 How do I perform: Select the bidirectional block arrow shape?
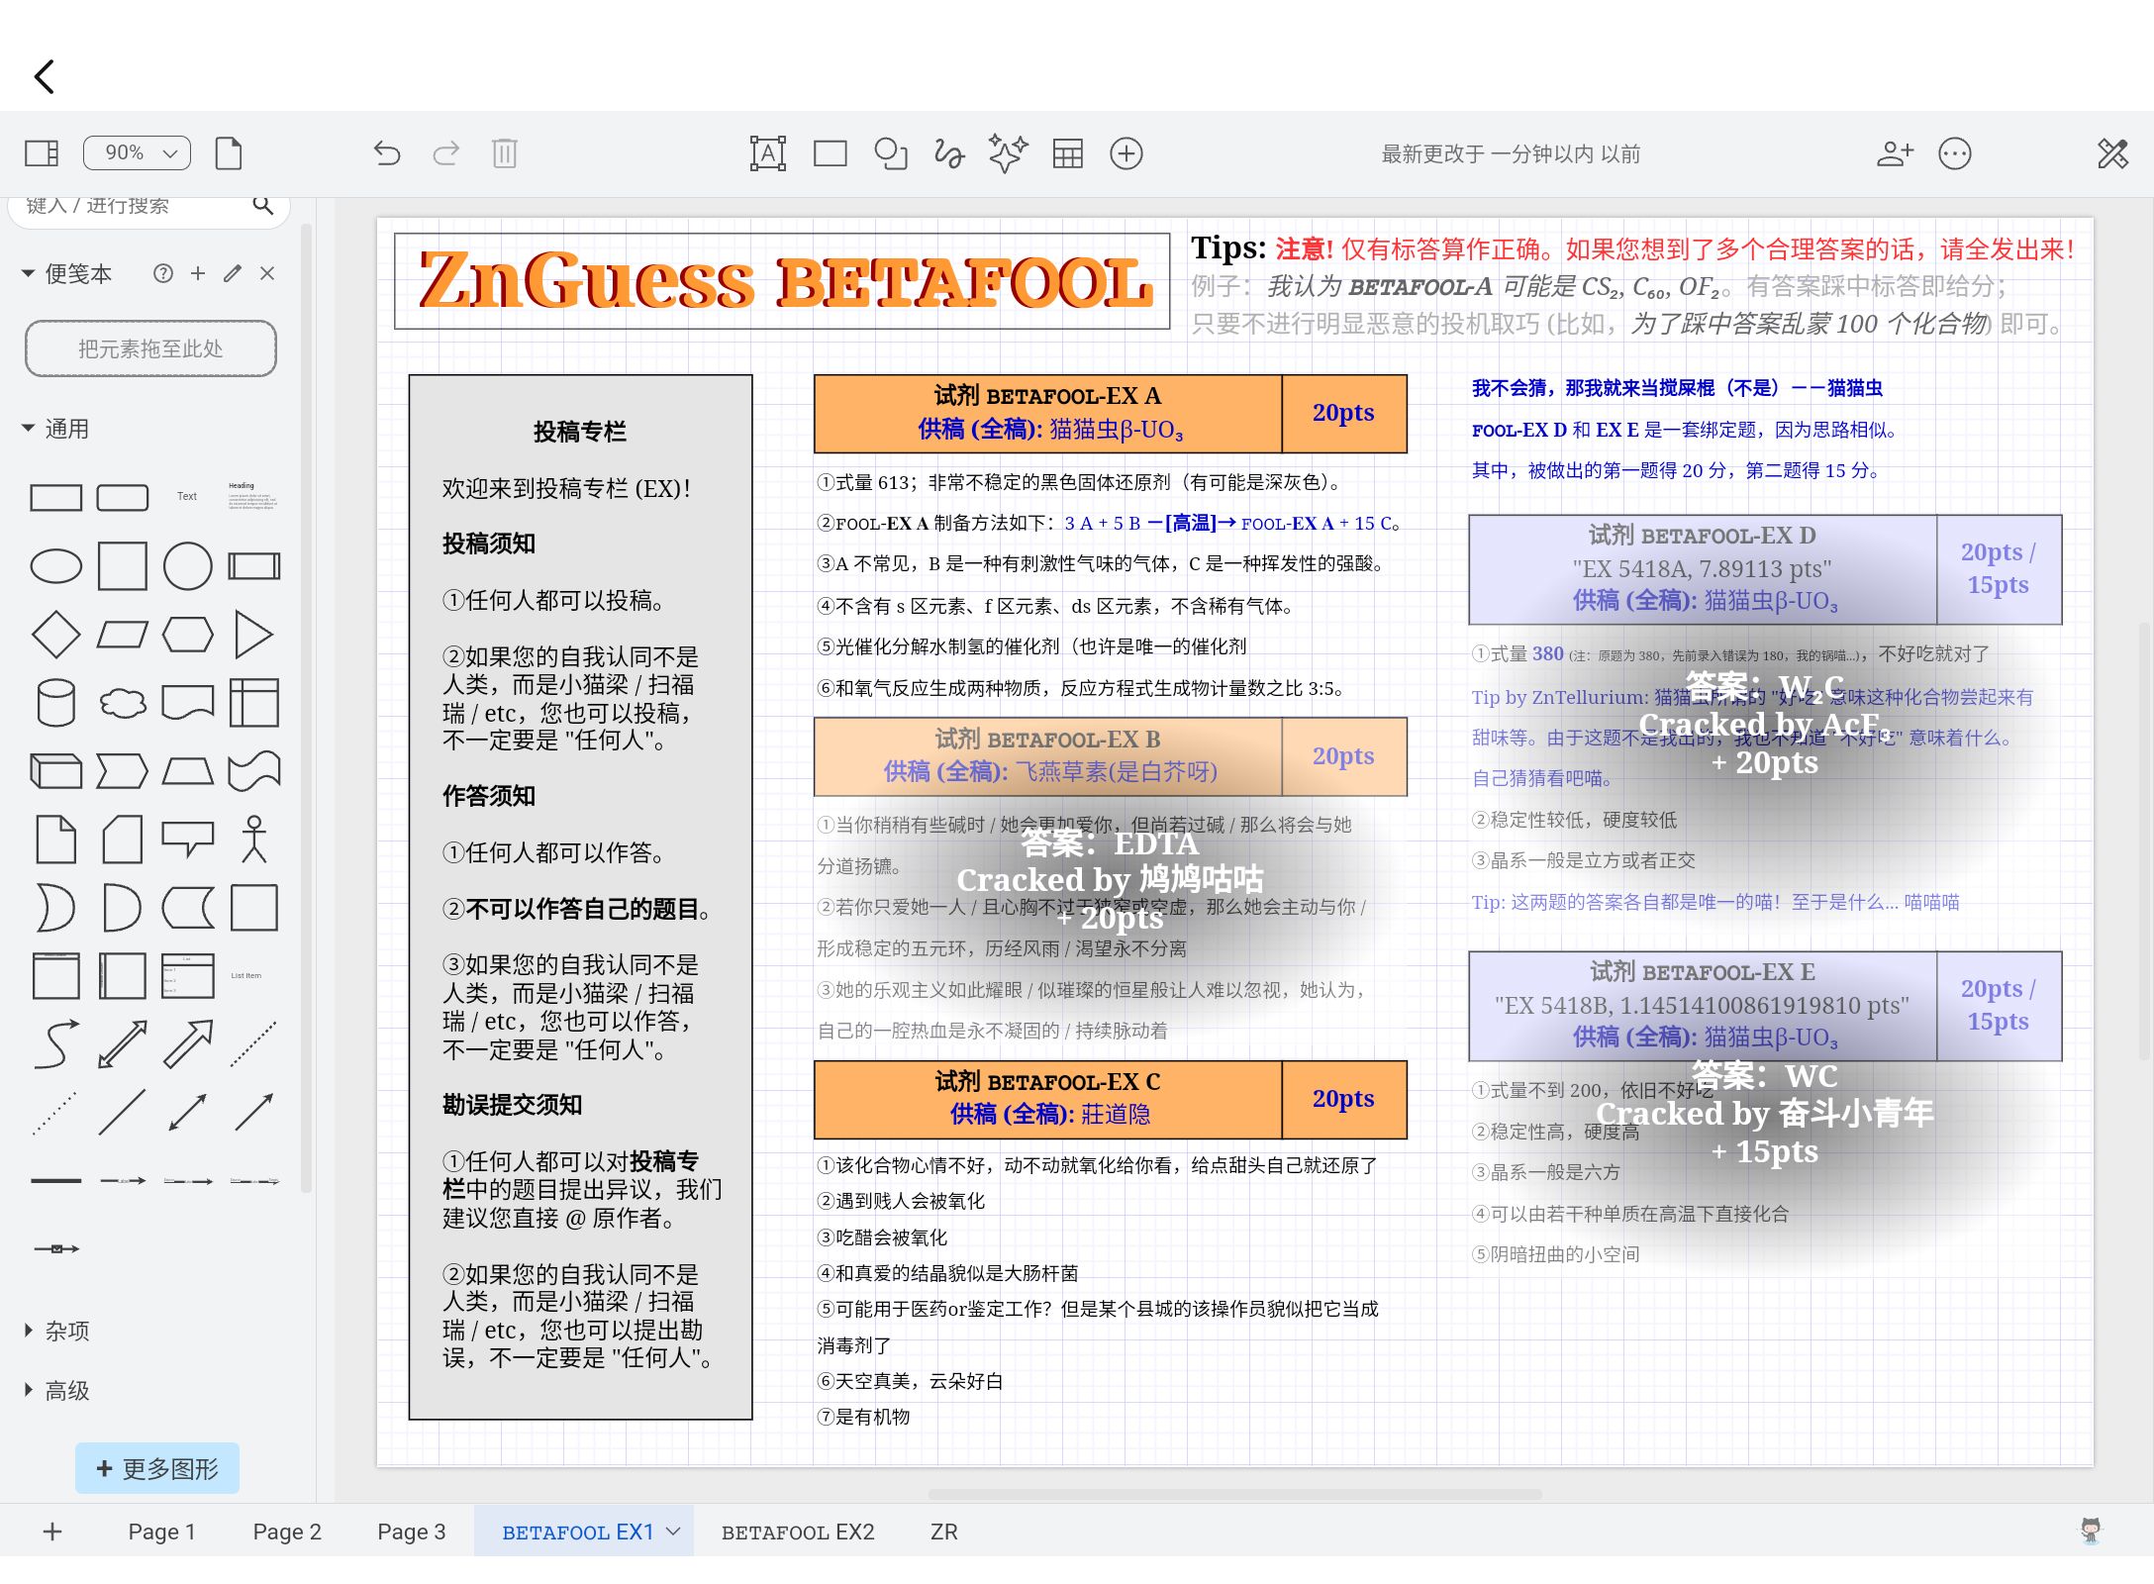[x=123, y=1044]
